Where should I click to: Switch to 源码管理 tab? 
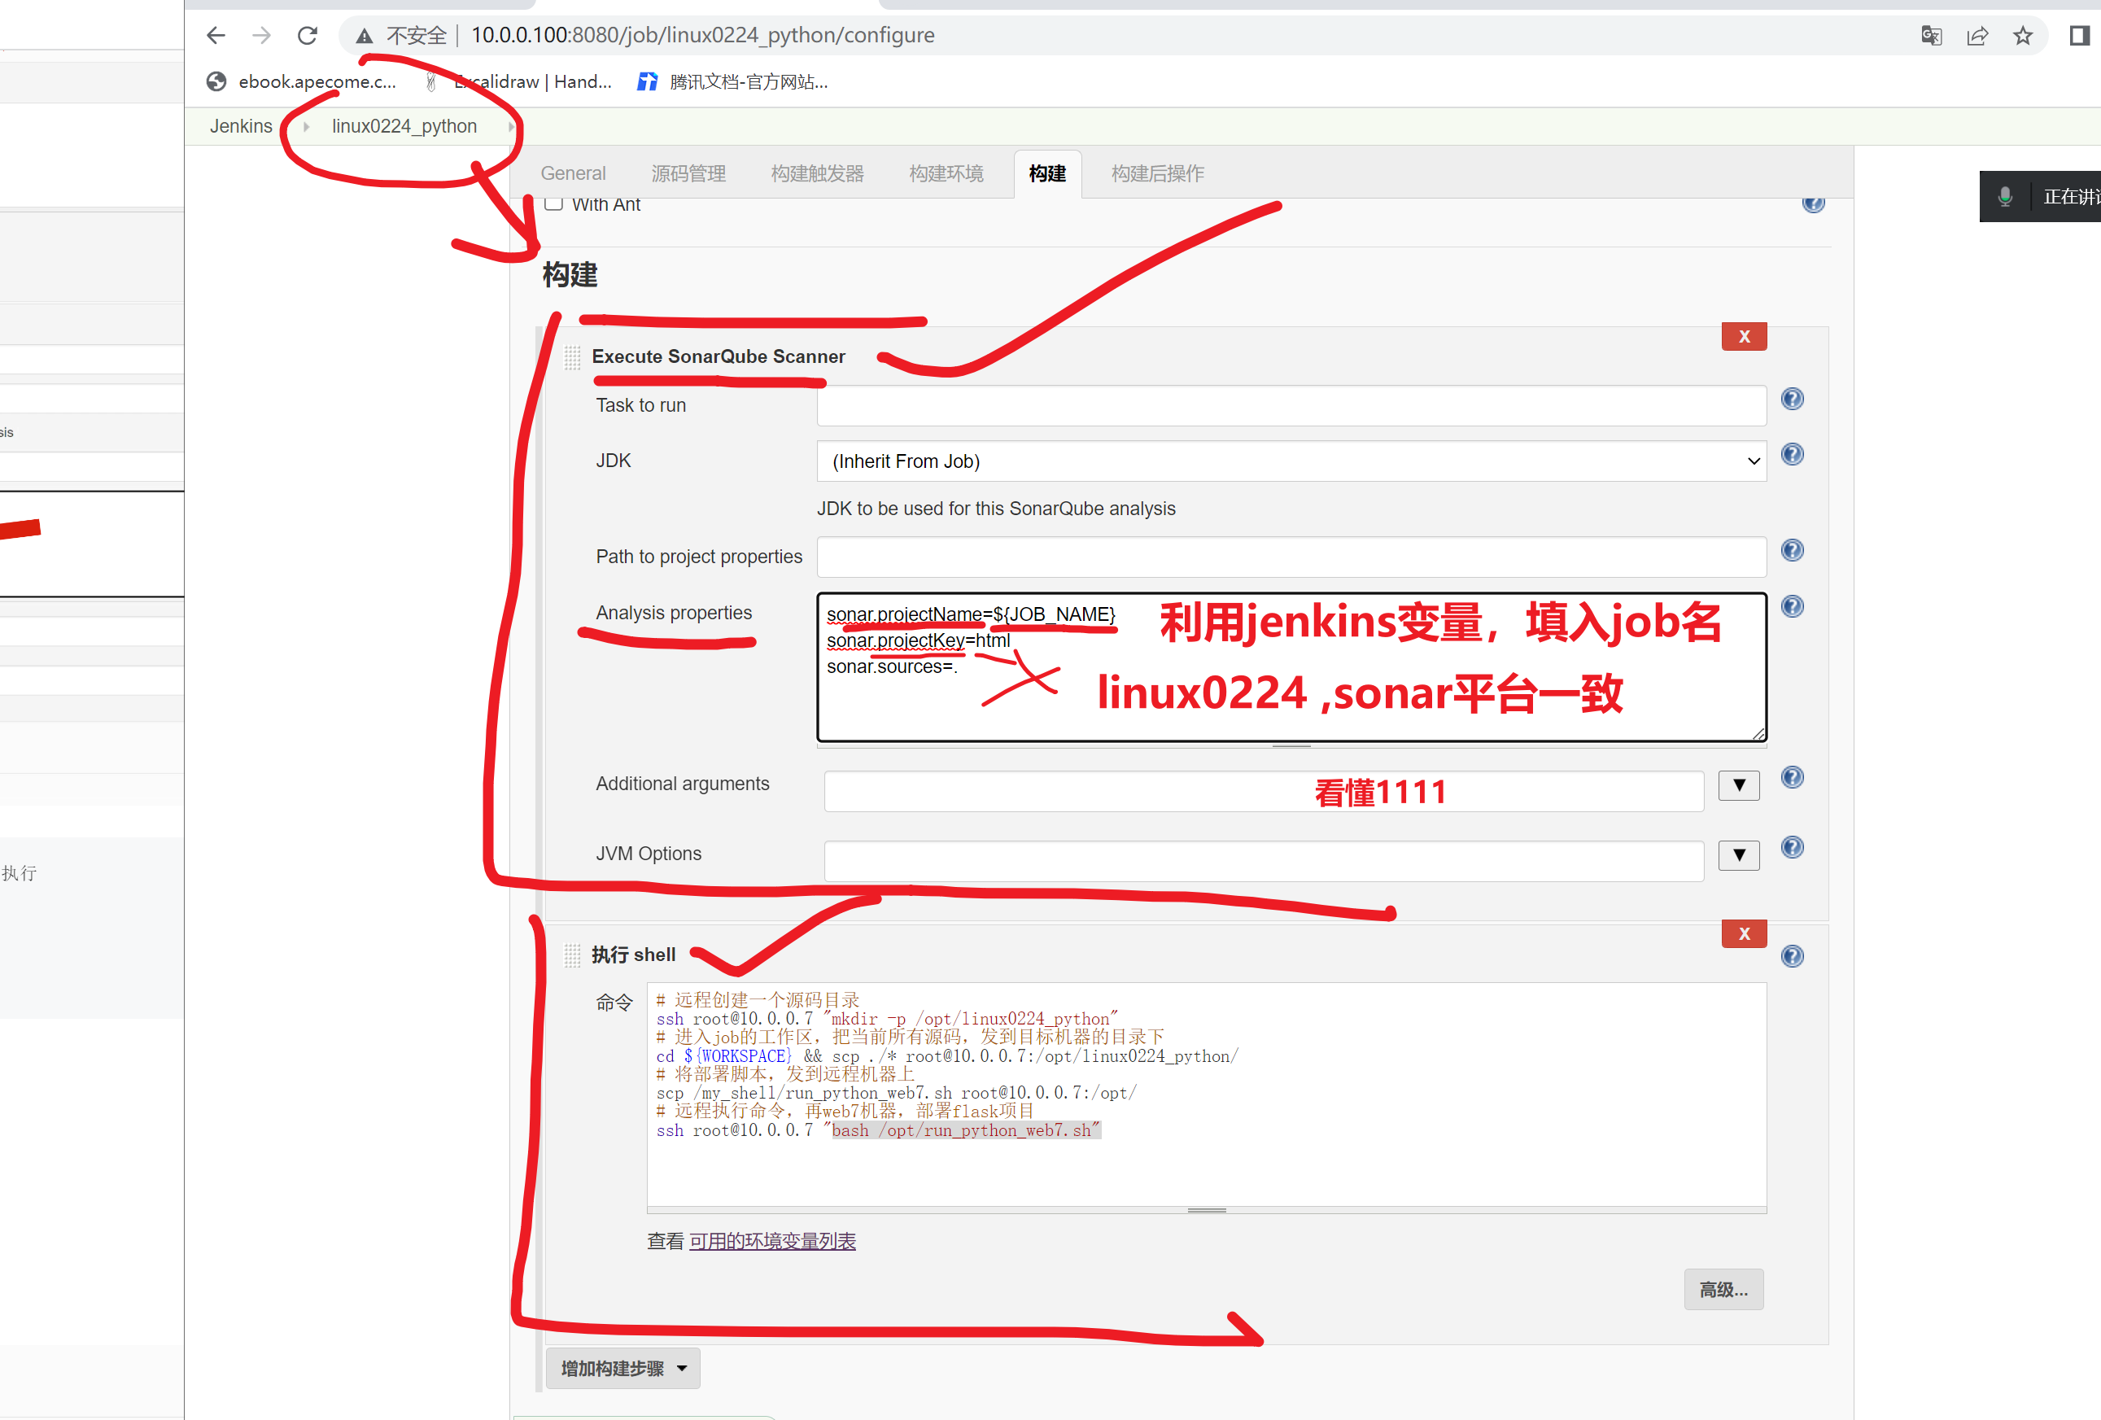tap(688, 173)
